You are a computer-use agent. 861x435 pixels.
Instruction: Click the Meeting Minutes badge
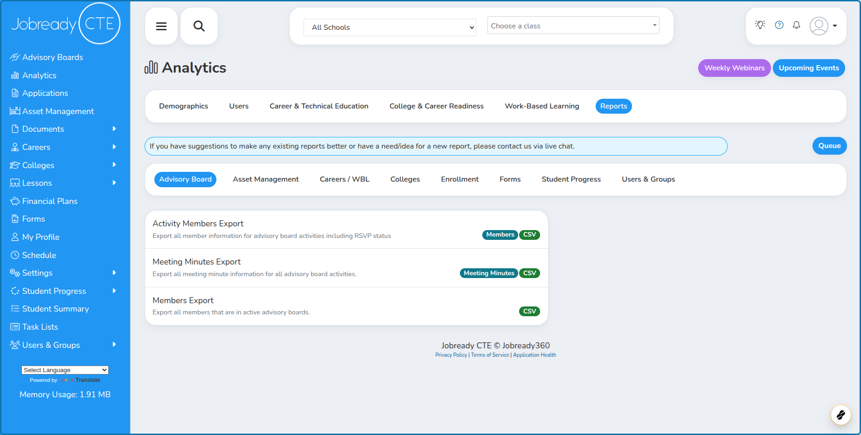tap(489, 273)
